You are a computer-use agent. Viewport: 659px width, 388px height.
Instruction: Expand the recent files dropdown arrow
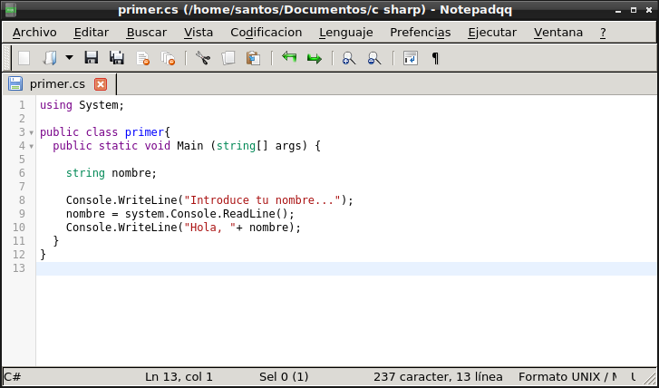69,58
